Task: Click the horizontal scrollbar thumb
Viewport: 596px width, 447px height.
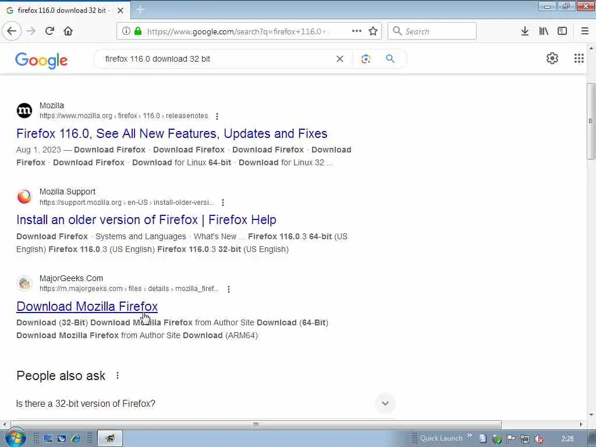Action: pyautogui.click(x=256, y=424)
